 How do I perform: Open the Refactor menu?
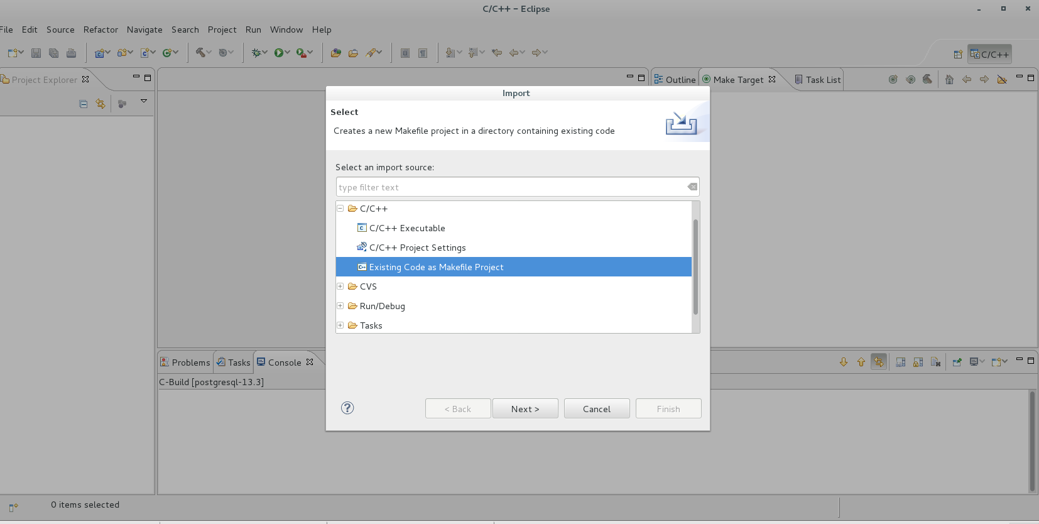click(x=101, y=30)
